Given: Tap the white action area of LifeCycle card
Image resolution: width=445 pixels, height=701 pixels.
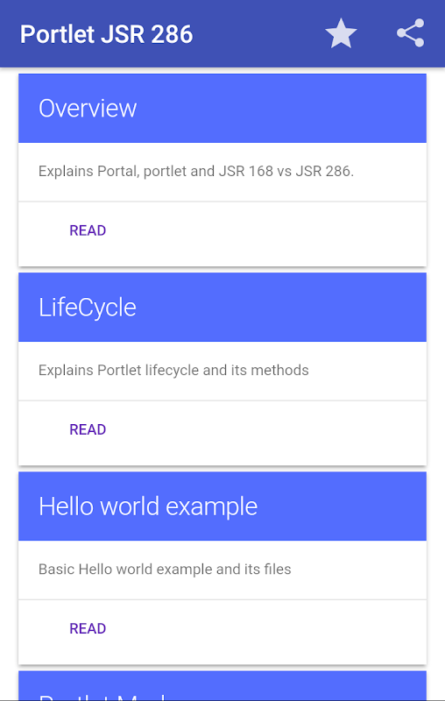Looking at the screenshot, I should [222, 433].
